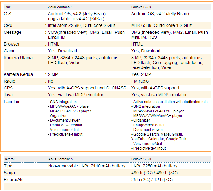Click '- MP4/WMV/H.264/H.263 player' line
The width and height of the screenshot is (213, 191).
tap(158, 111)
